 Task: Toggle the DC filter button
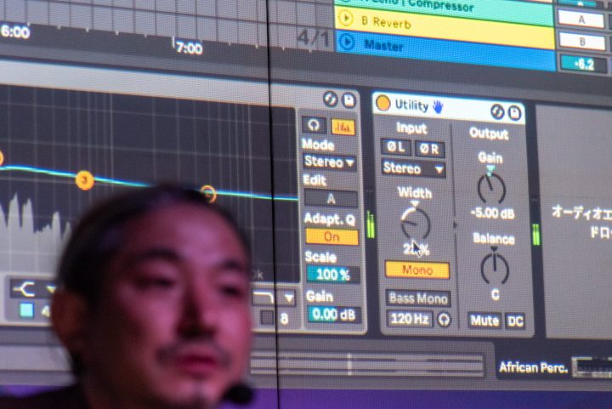[x=515, y=321]
